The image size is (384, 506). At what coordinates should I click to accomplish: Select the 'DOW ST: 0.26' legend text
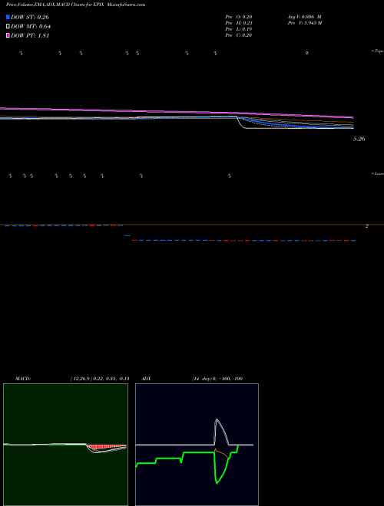pyautogui.click(x=30, y=17)
